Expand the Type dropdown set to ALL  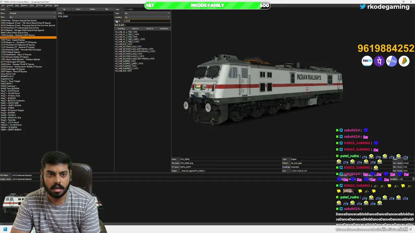click(147, 13)
